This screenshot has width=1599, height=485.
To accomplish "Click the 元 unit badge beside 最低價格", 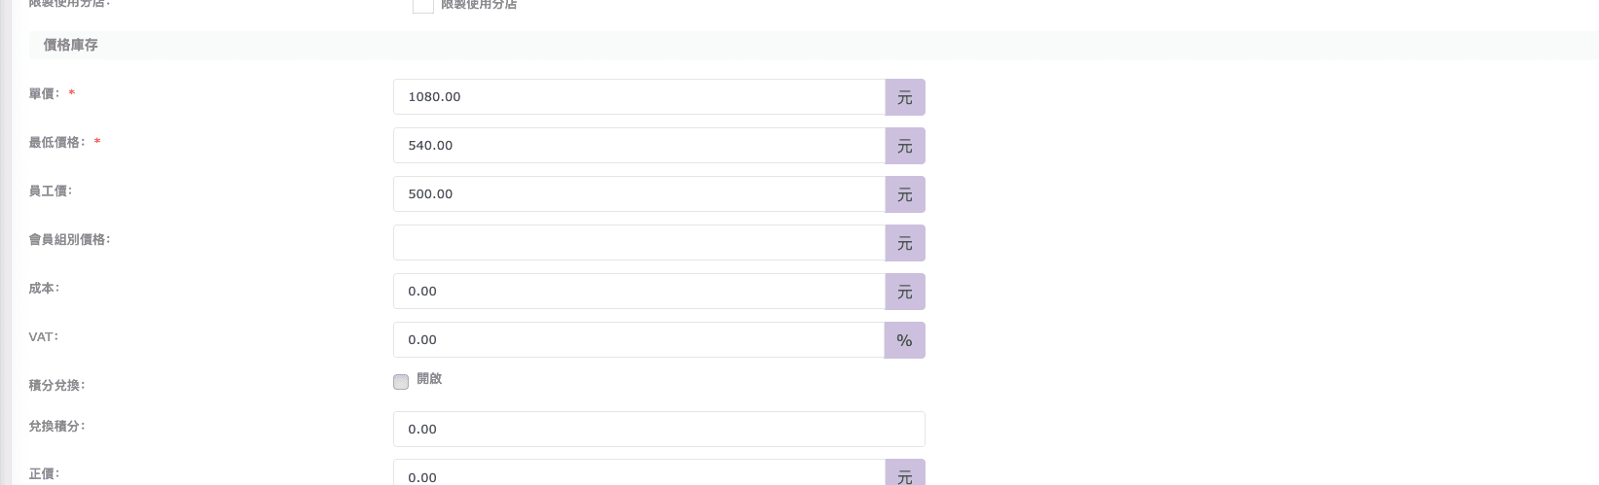I will (x=905, y=146).
